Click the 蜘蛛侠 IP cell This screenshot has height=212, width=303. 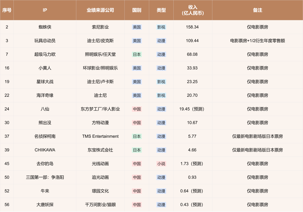[45, 27]
